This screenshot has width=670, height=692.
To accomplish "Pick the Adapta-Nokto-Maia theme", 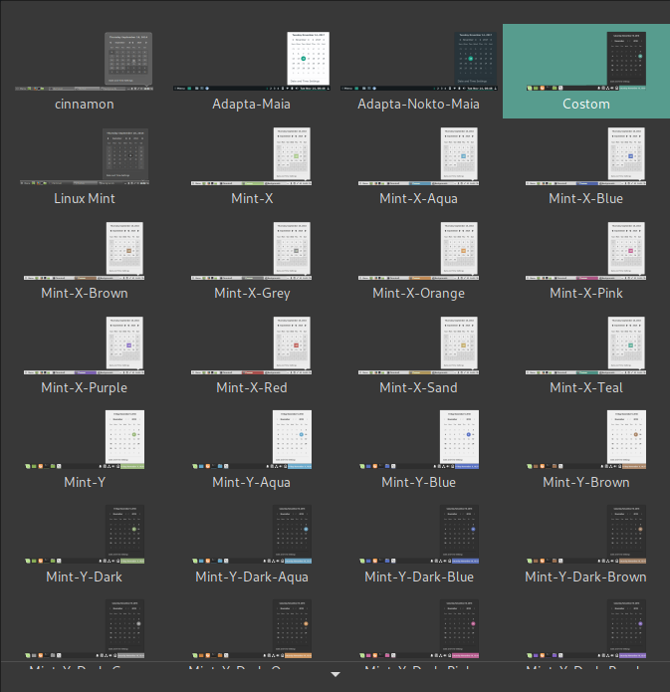I will coord(418,71).
